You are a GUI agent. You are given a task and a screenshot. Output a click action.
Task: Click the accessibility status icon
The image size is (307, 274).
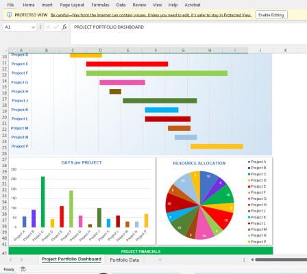point(23,269)
